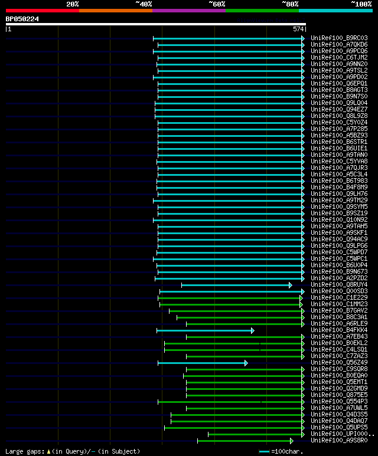Click the orange ~40% identity legend segment
The image size is (378, 456).
click(116, 11)
